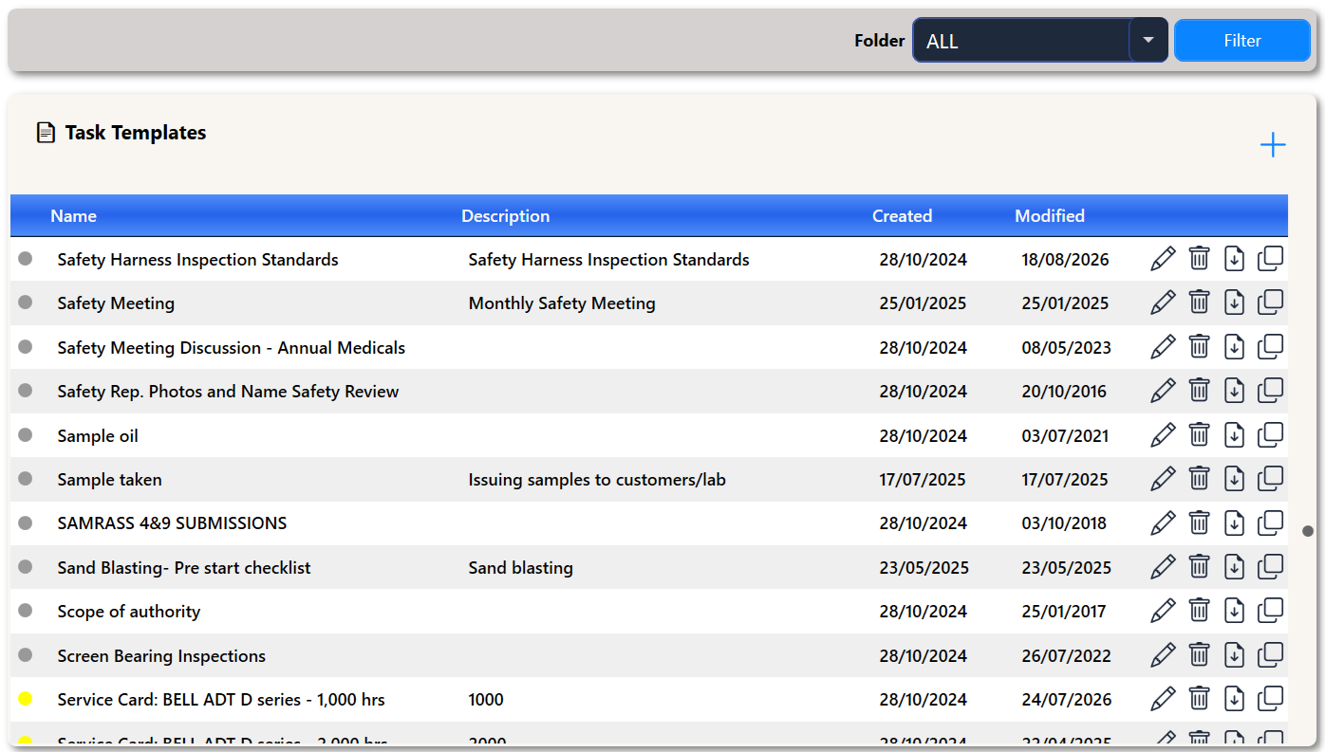Sort by the Name column header

tap(73, 215)
